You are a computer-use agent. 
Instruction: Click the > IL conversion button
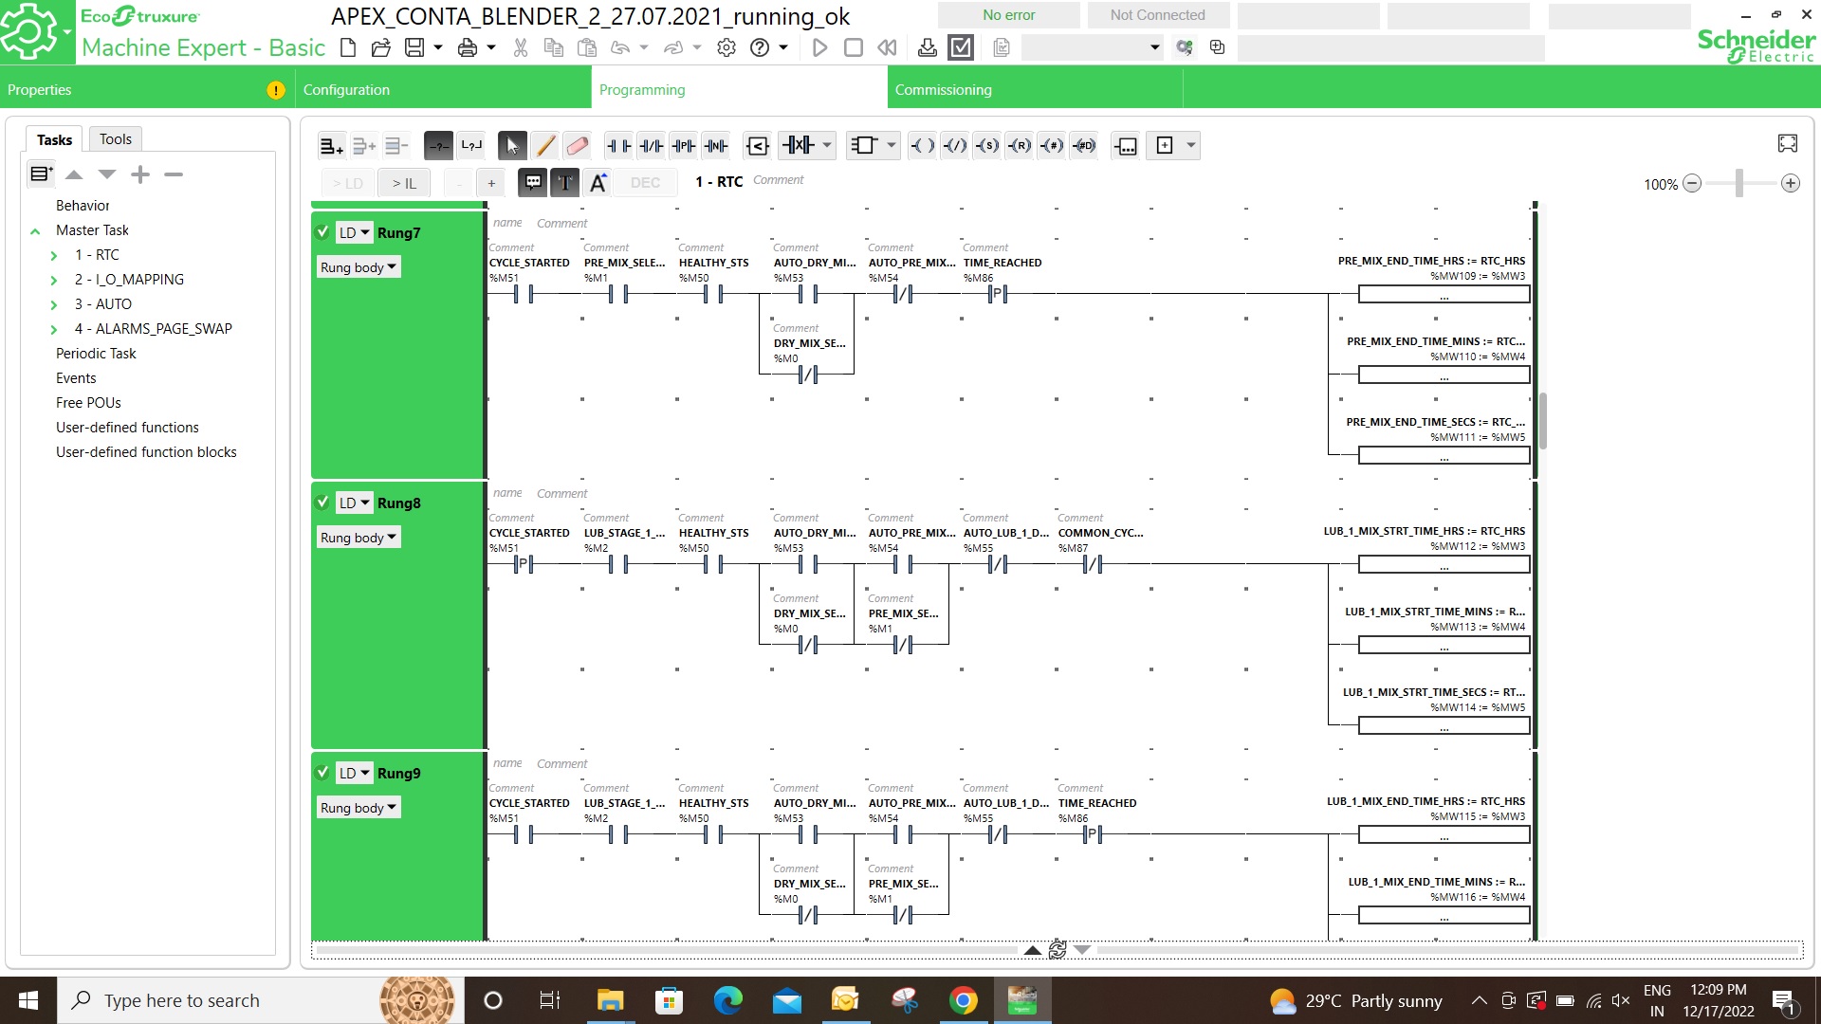(404, 184)
